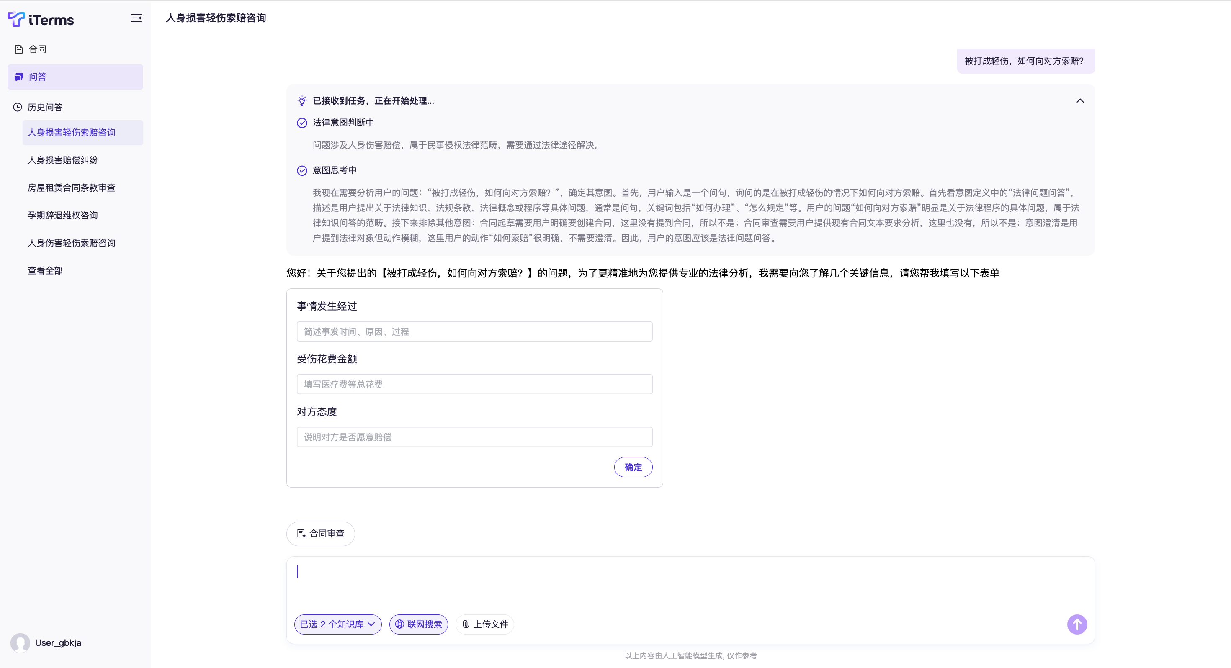Collapse the sidebar with the menu icon

[136, 18]
